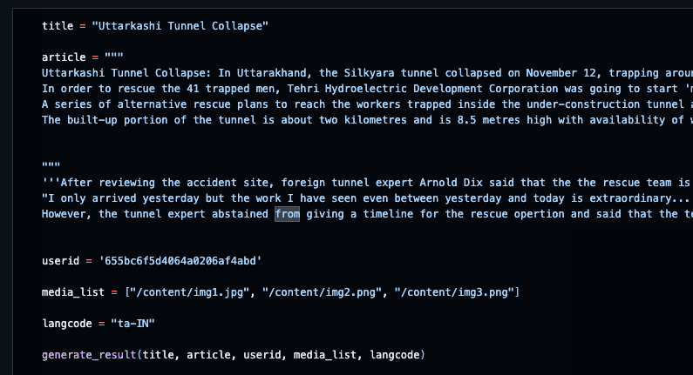
Task: Click the '/content/img3.png' path string
Action: click(454, 292)
